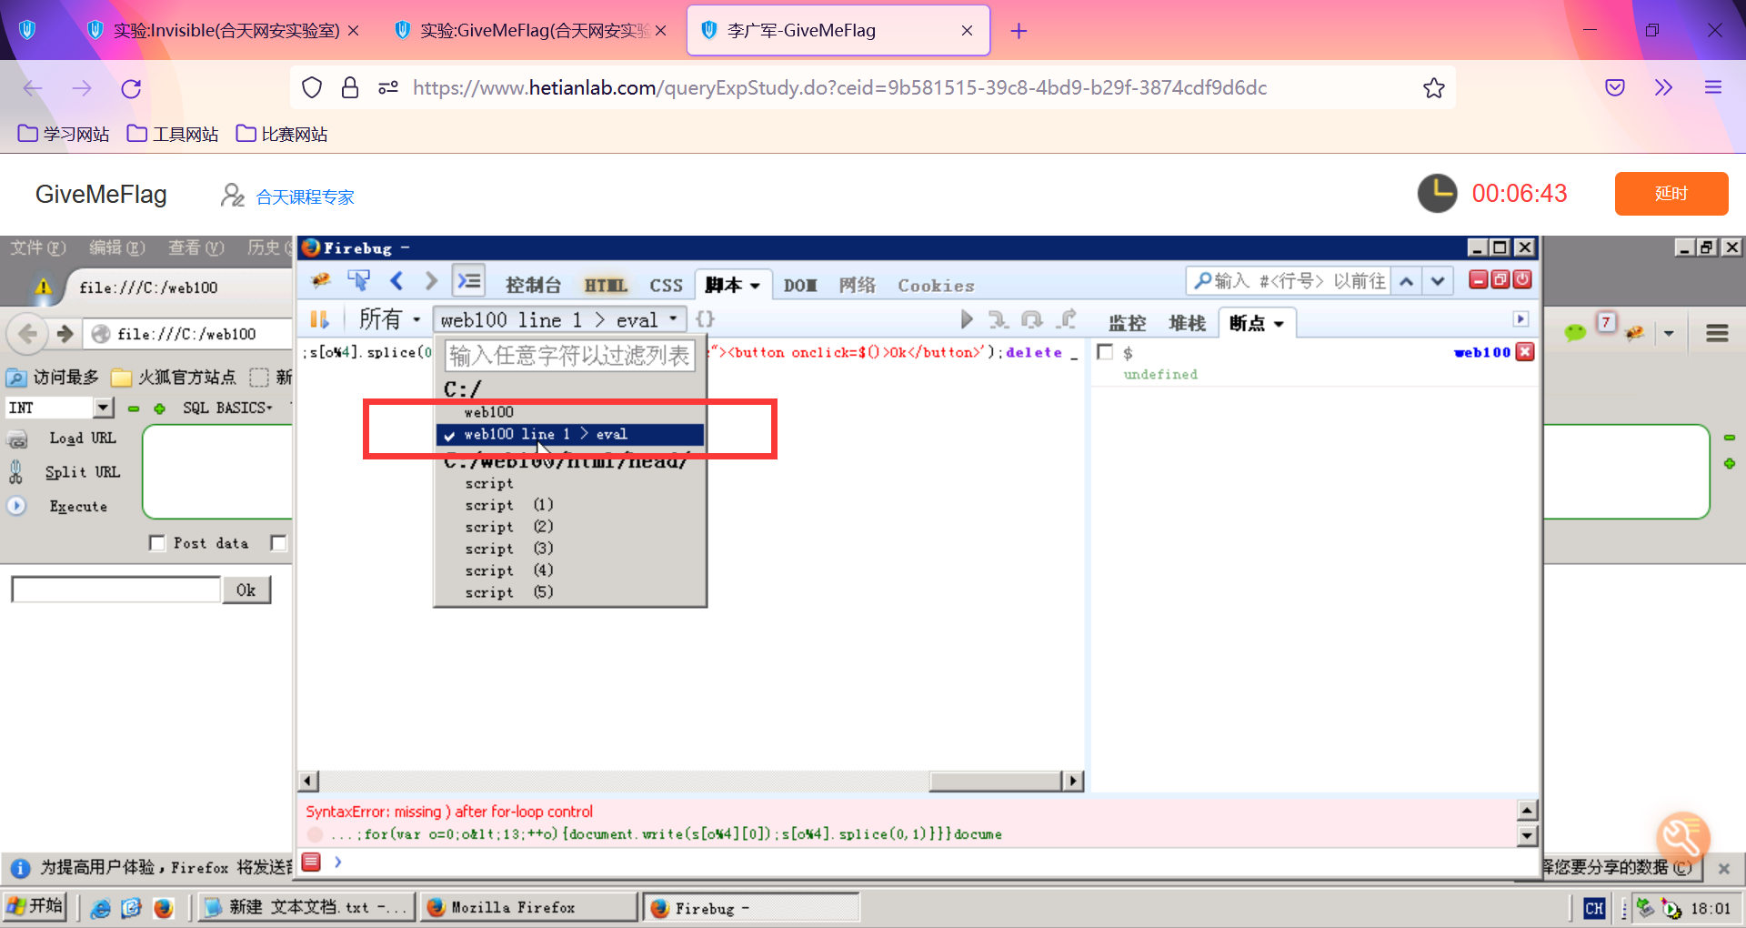Expand the 所有 script filter dropdown

click(390, 319)
